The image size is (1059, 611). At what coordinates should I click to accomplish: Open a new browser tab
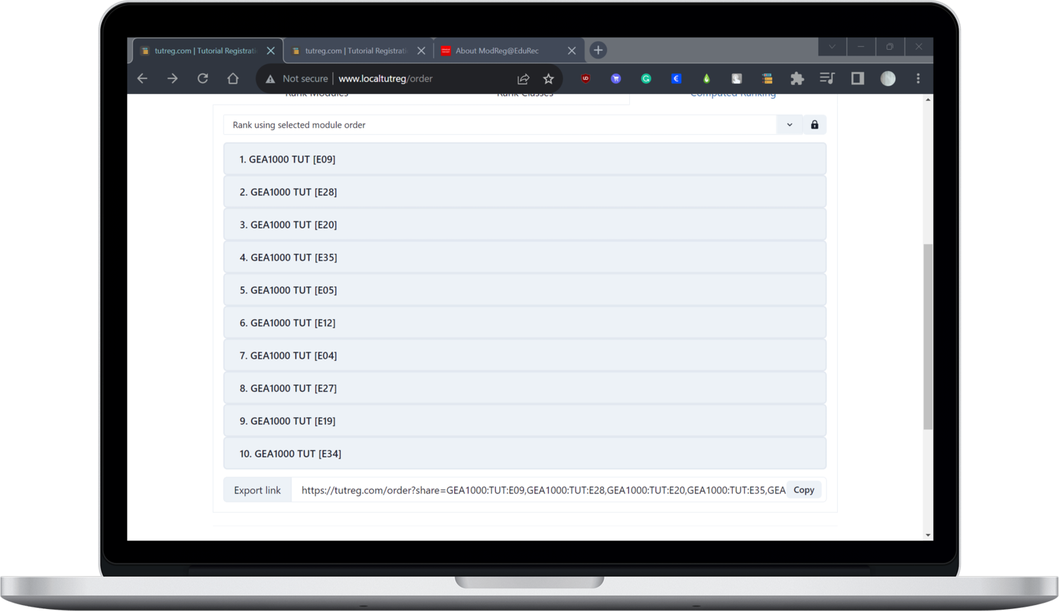click(598, 50)
